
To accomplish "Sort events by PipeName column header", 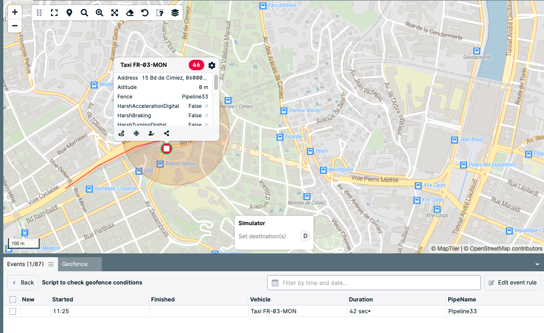I will tap(462, 300).
